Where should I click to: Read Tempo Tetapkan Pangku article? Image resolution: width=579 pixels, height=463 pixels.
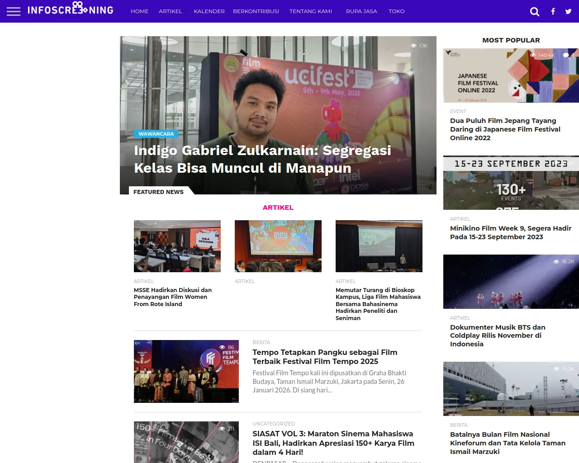[x=325, y=357]
